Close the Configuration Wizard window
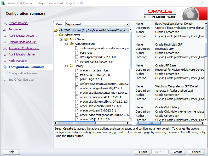The image size is (208, 156). [x=202, y=3]
